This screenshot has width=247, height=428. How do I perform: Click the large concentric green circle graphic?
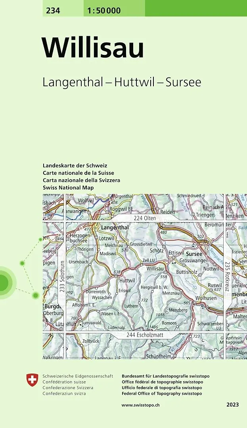(x=2, y=283)
